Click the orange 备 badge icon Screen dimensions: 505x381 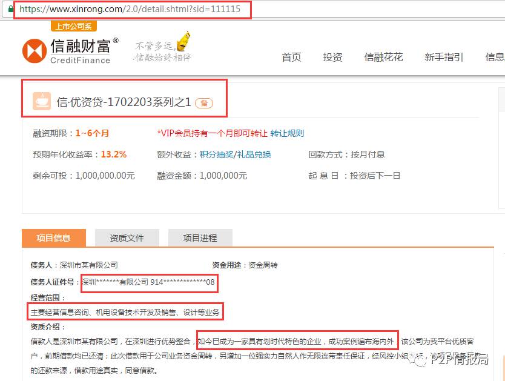click(204, 103)
